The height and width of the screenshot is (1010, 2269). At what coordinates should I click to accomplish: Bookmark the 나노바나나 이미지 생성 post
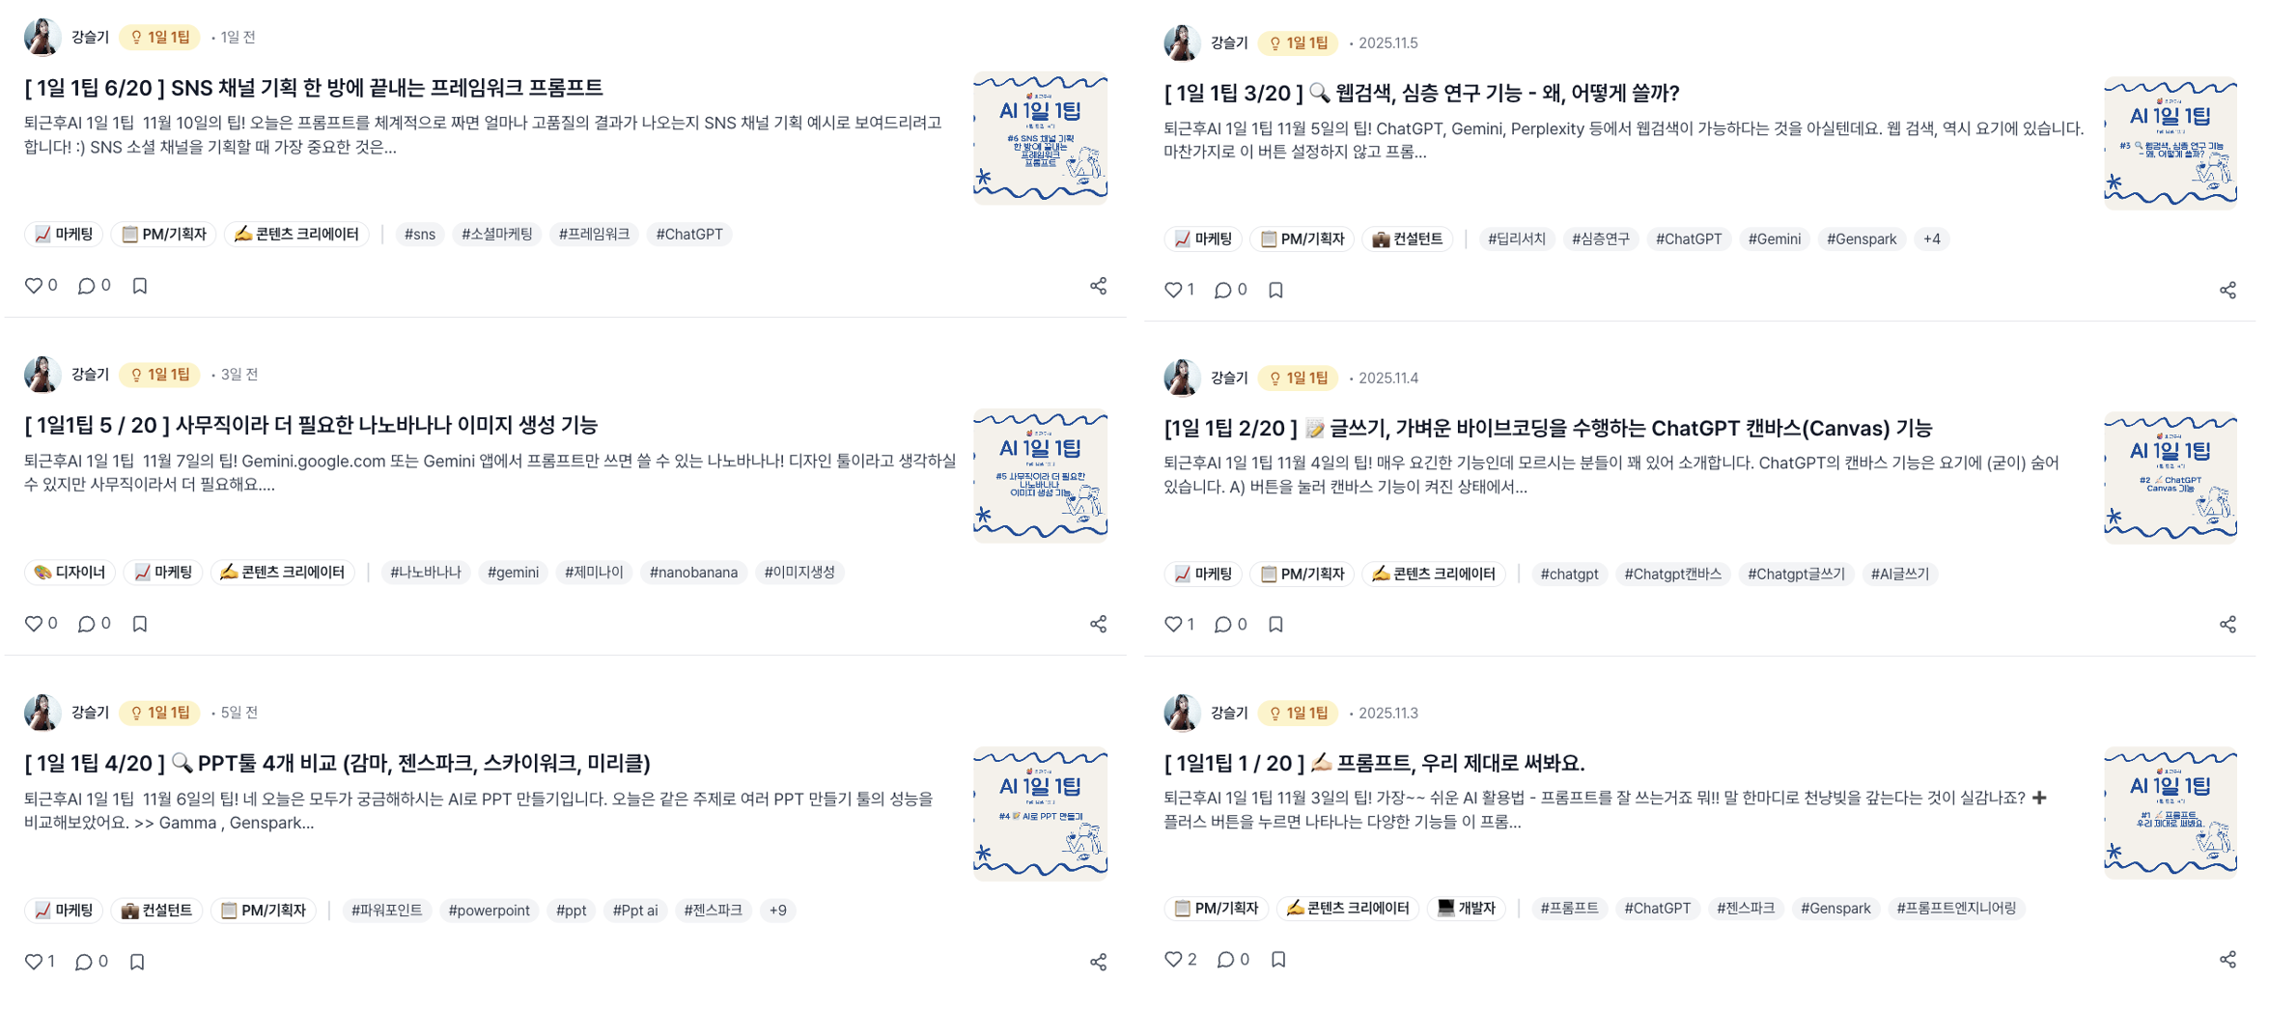(x=140, y=624)
